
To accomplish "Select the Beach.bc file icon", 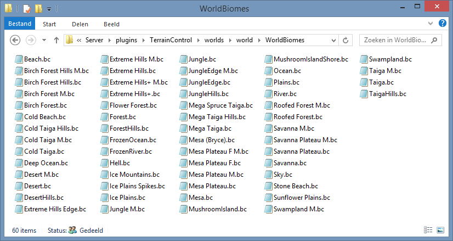I will [x=19, y=59].
